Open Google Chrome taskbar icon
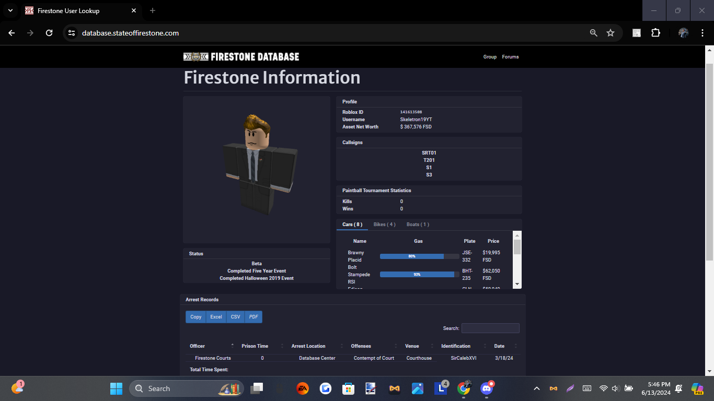 (x=464, y=388)
